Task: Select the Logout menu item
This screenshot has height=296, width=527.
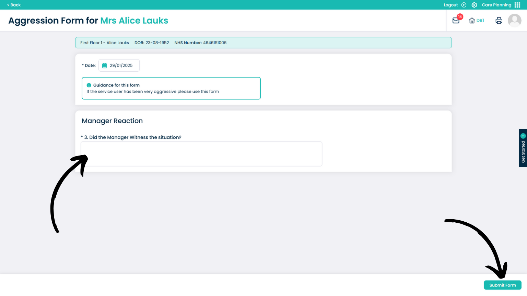Action: [x=450, y=5]
